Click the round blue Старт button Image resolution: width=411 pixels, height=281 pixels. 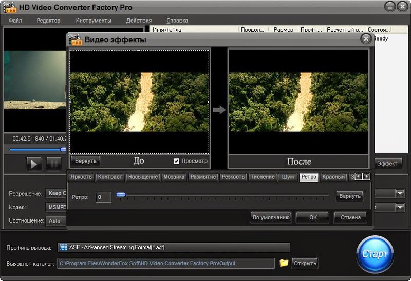pos(375,254)
